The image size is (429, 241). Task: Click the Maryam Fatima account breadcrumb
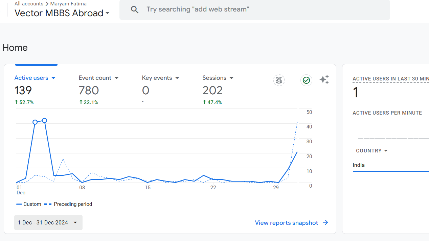68,4
